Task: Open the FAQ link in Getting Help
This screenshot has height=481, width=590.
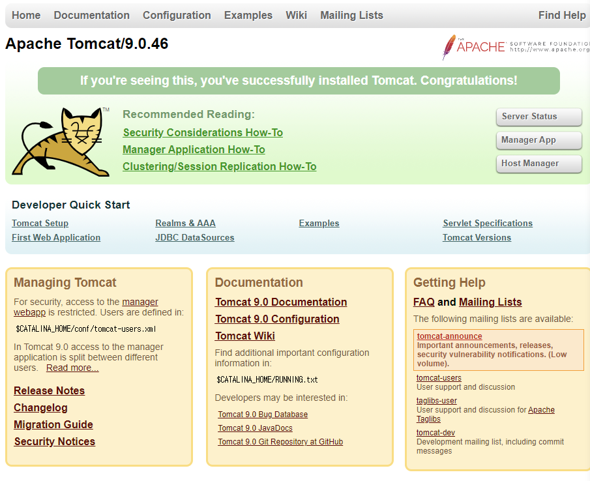Action: pyautogui.click(x=424, y=302)
